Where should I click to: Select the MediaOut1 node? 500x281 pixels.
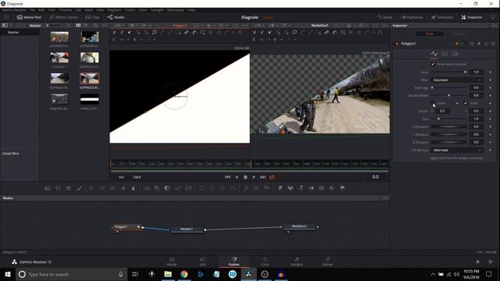[299, 226]
